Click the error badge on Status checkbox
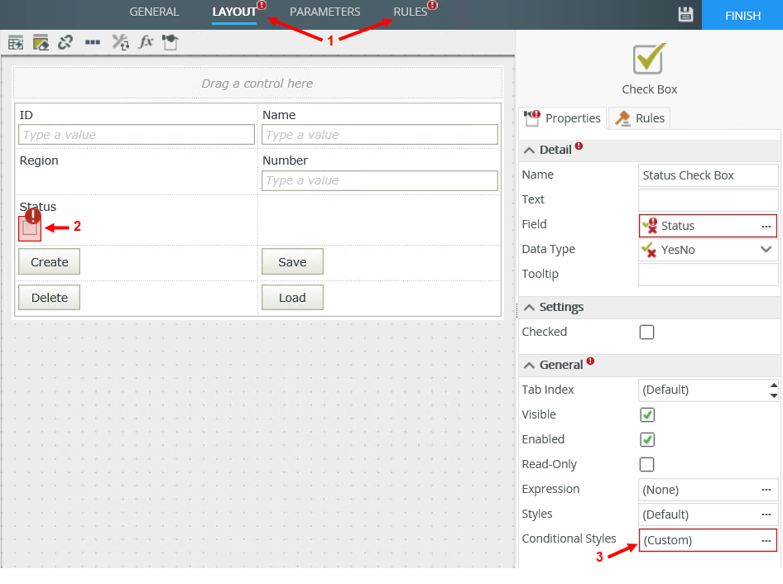The width and height of the screenshot is (783, 584). point(33,216)
